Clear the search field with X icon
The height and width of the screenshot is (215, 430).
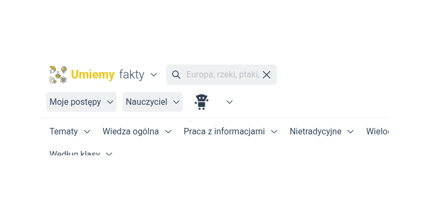tap(267, 75)
